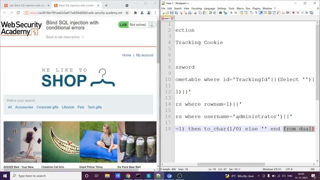The width and height of the screenshot is (320, 180).
Task: Filter products by Tech gifts
Action: pos(94,107)
